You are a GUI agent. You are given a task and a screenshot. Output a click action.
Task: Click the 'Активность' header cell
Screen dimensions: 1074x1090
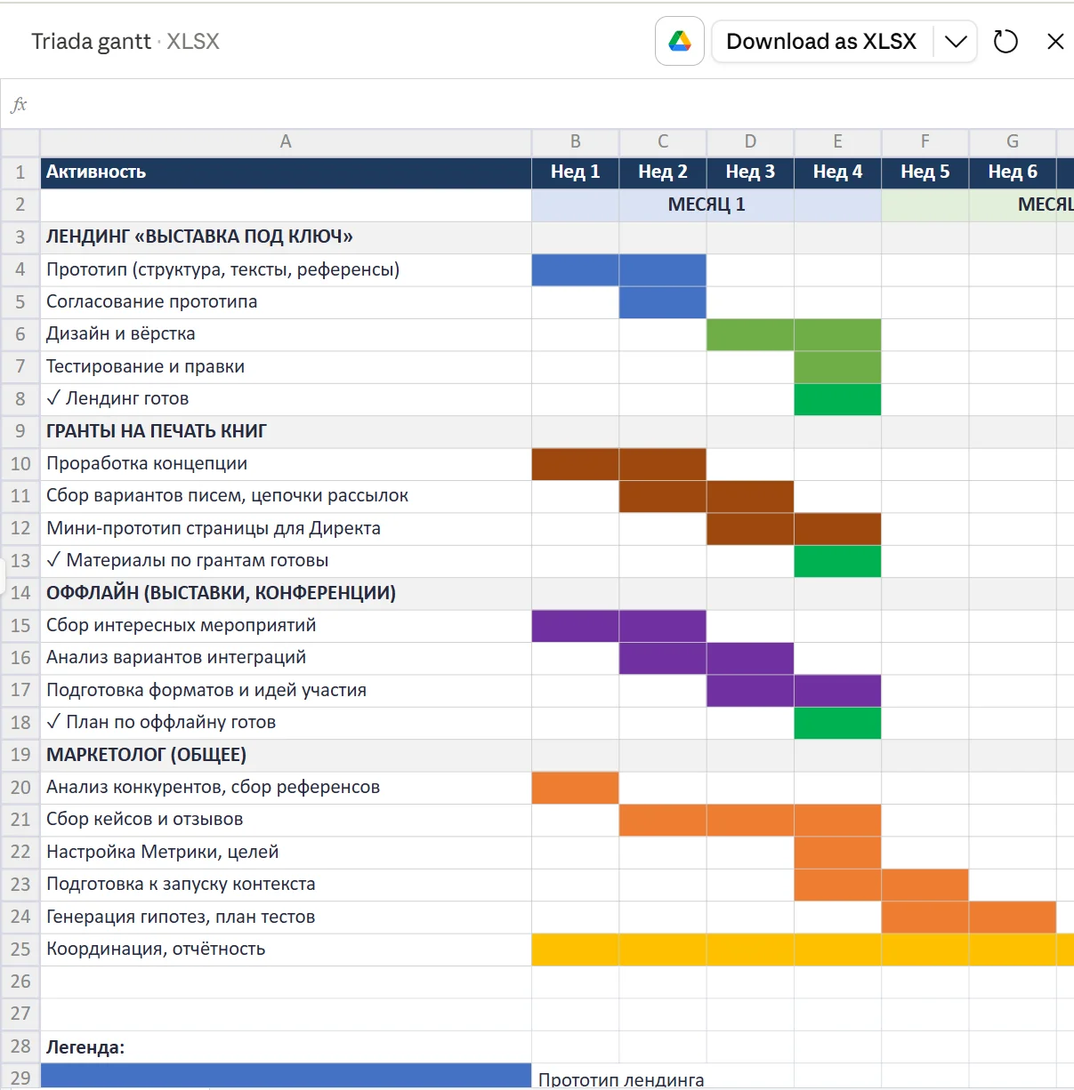coord(286,172)
